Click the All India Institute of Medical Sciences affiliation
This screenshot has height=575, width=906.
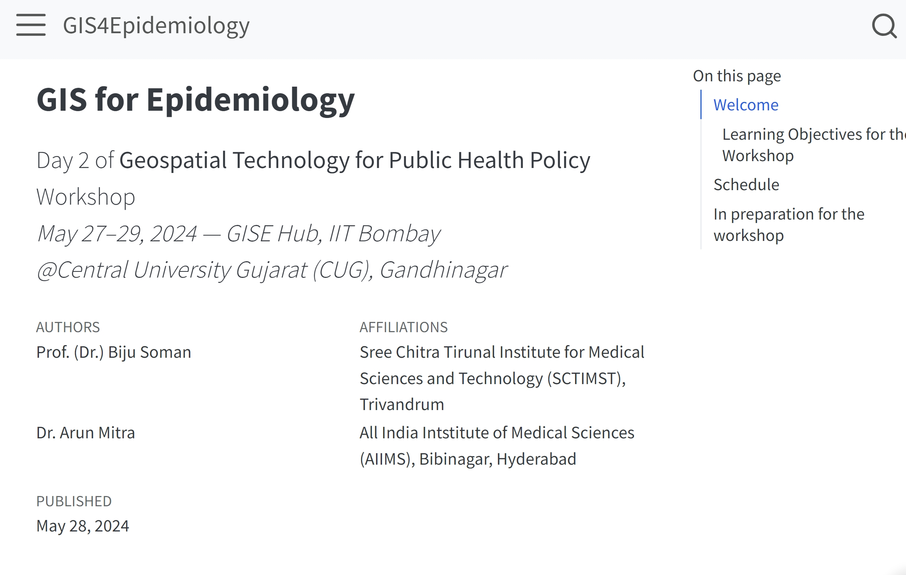coord(497,446)
